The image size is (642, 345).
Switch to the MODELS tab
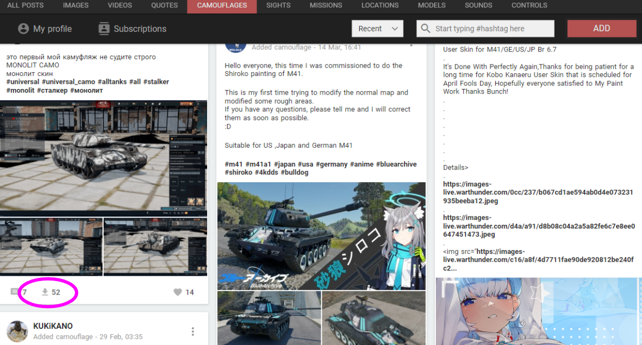pos(432,6)
